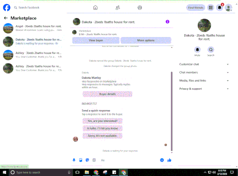Open the Groups tab icon
The width and height of the screenshot is (238, 176).
(x=140, y=8)
